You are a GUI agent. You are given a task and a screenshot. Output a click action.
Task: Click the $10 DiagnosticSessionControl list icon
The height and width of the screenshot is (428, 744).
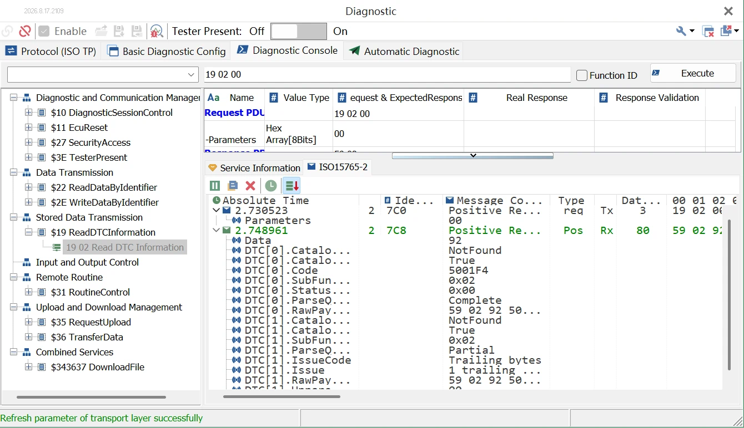[42, 113]
